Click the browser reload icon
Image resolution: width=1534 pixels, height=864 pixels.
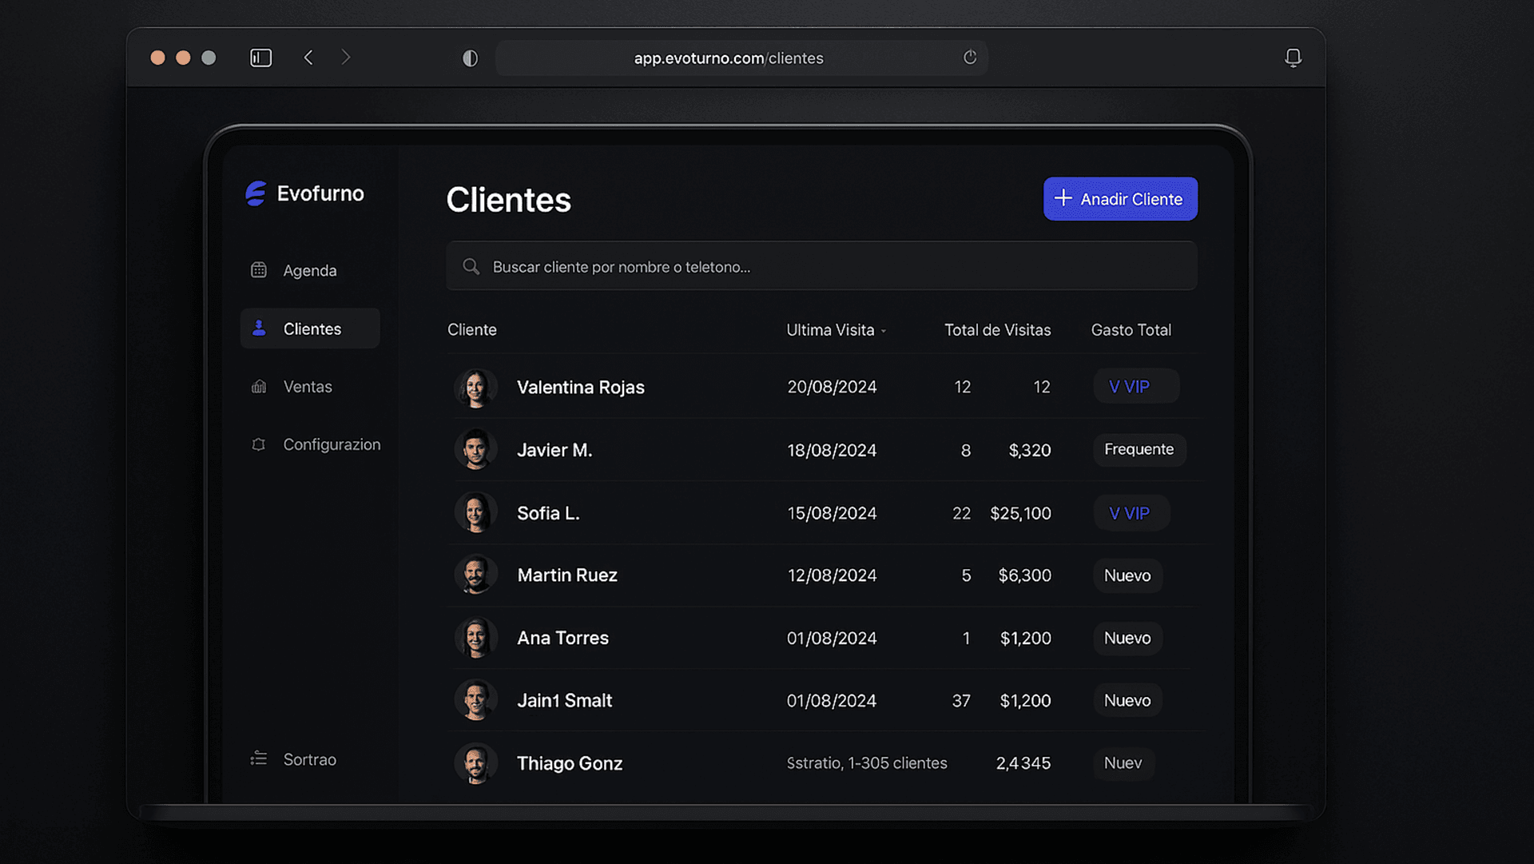pyautogui.click(x=970, y=58)
